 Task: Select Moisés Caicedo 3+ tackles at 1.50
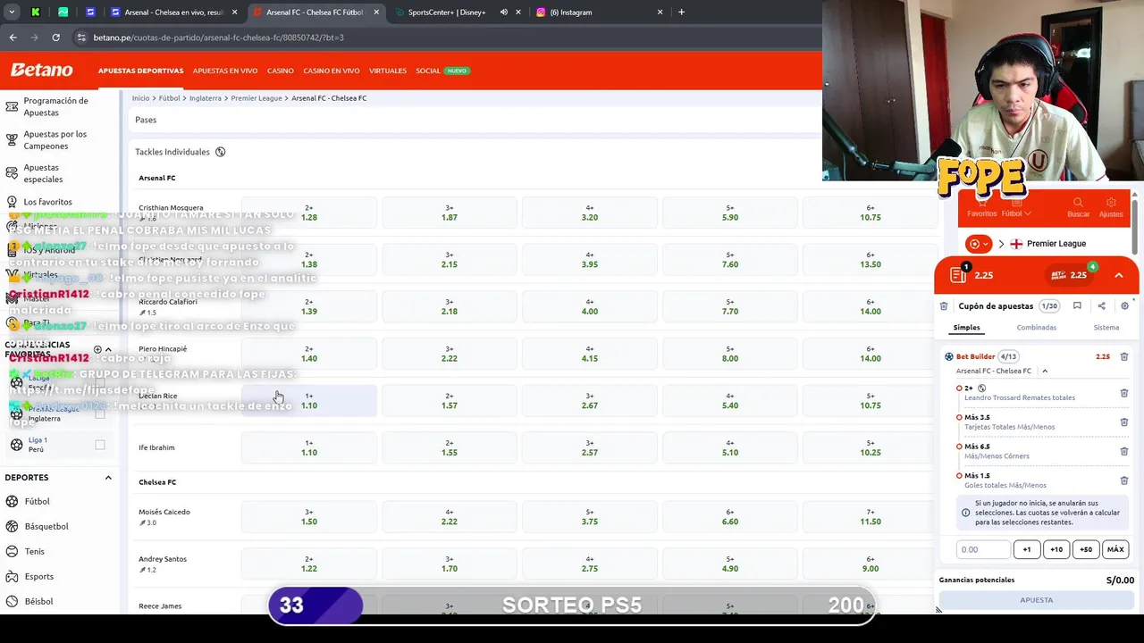click(309, 517)
